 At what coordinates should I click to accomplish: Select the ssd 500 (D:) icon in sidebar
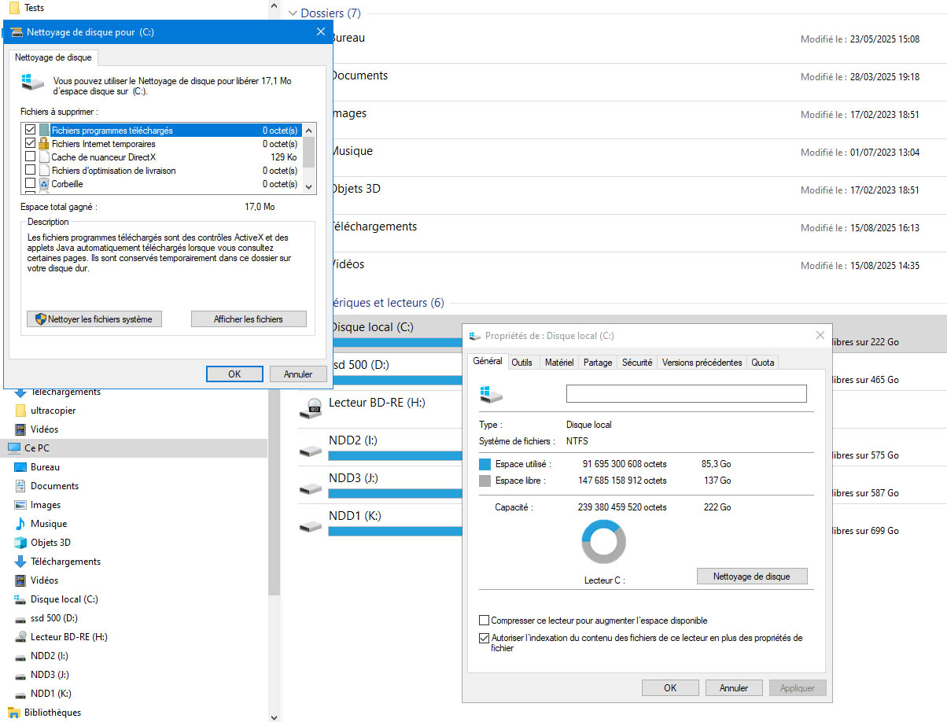tap(20, 618)
